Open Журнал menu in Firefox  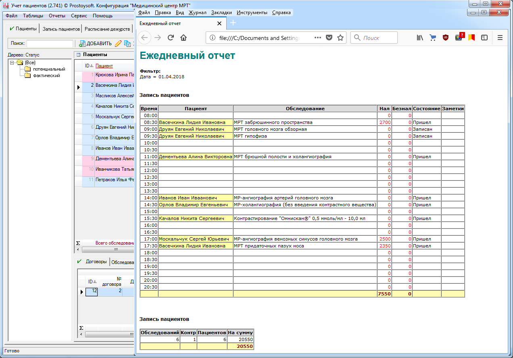point(197,13)
